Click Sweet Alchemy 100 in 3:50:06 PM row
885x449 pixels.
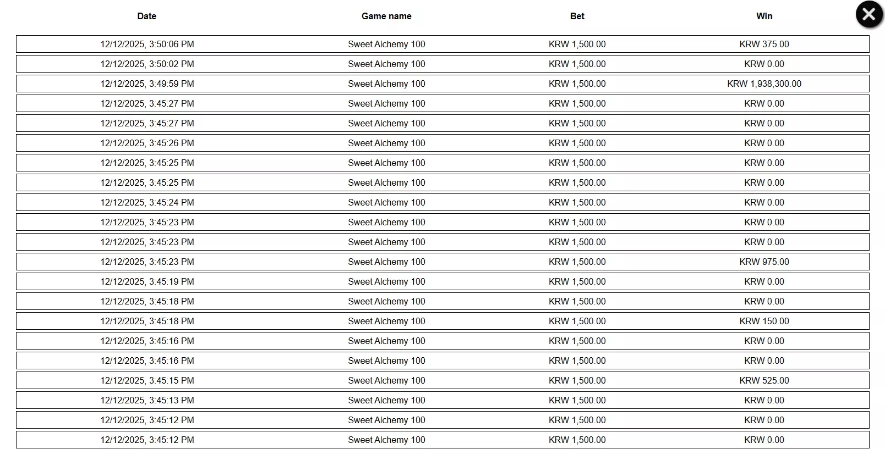click(386, 44)
